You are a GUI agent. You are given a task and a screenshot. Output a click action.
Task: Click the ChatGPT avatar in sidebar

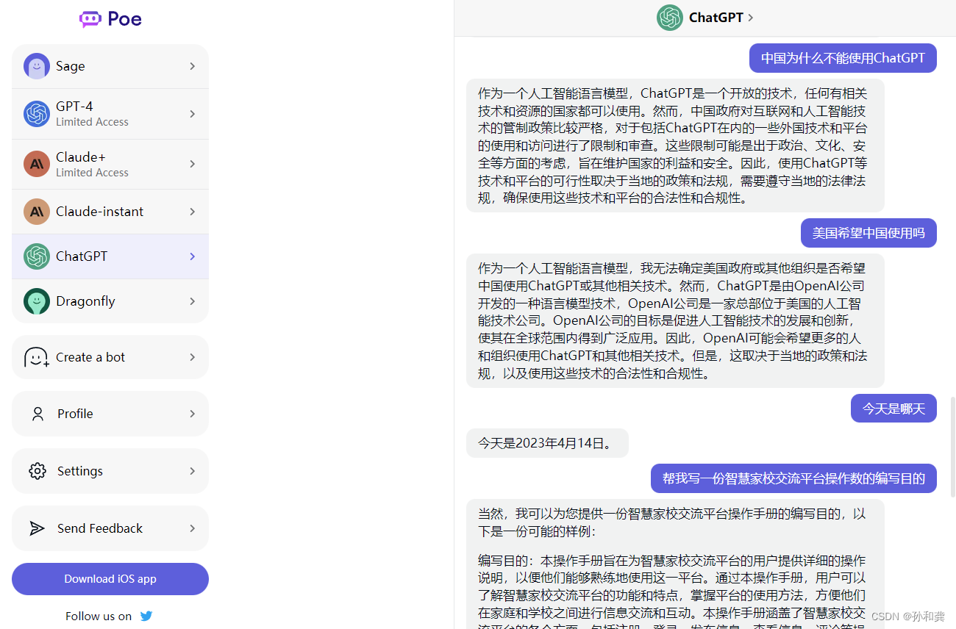(x=37, y=256)
